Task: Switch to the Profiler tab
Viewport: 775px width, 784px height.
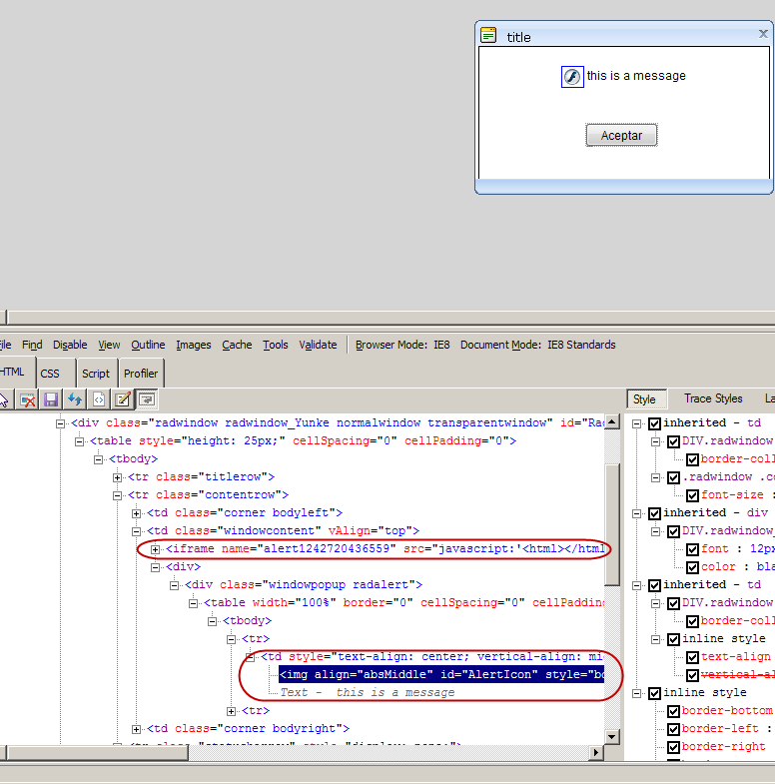Action: coord(141,374)
